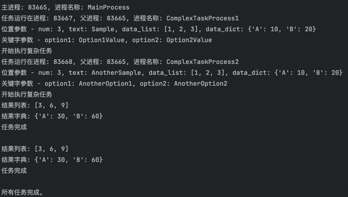Screen dimensions: 348x197
Task: Click the first 任务完成 line
Action: [x=14, y=127]
